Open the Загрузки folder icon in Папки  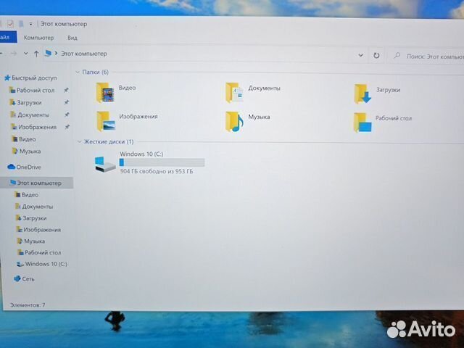(x=362, y=94)
